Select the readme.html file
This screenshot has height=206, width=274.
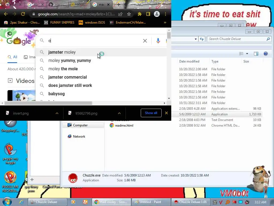121,126
